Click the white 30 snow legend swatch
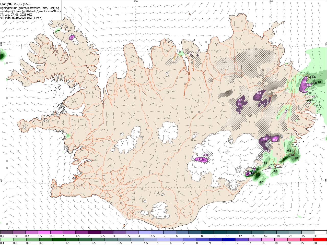 (320, 232)
